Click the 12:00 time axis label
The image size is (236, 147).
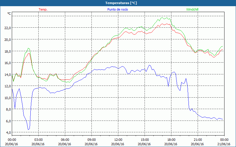click(118, 140)
